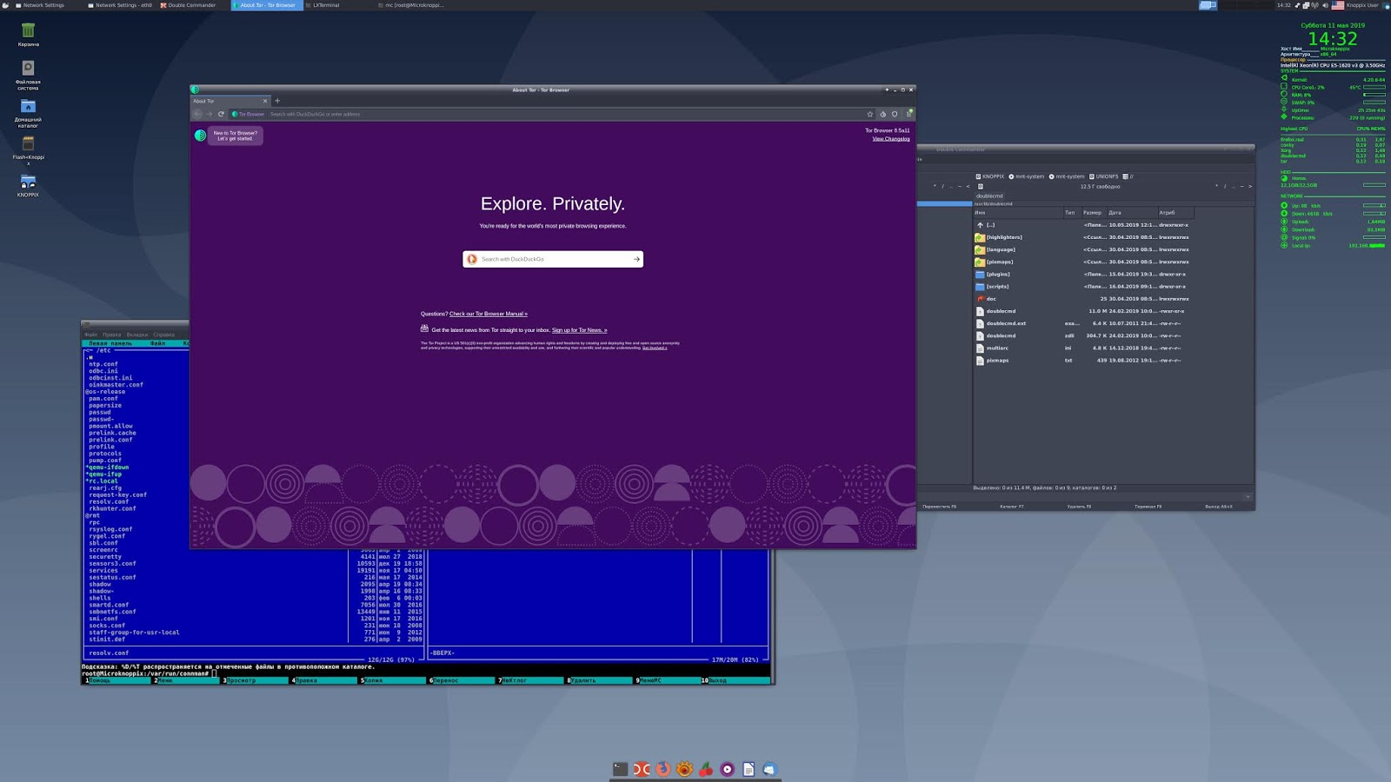
Task: Close the About Tor tab
Action: (265, 101)
